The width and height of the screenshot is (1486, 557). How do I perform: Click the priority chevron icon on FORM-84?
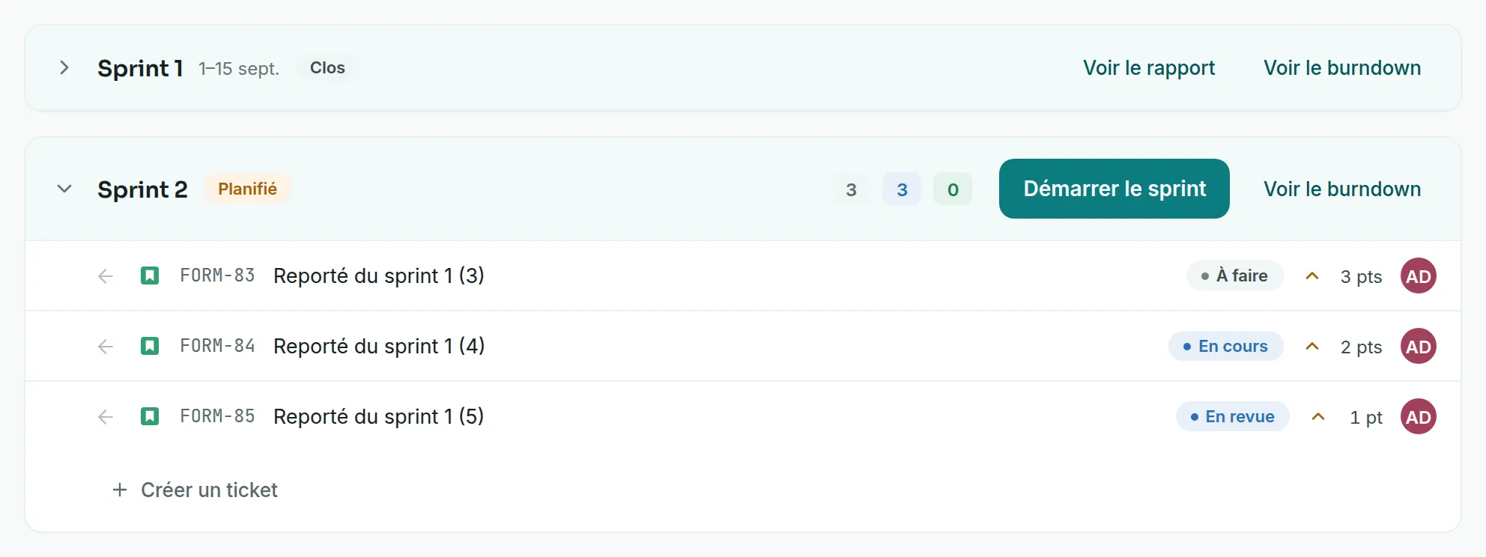click(x=1312, y=347)
